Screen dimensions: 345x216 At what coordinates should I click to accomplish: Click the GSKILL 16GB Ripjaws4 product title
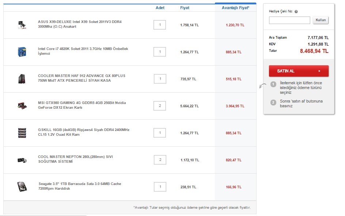[x=83, y=132]
